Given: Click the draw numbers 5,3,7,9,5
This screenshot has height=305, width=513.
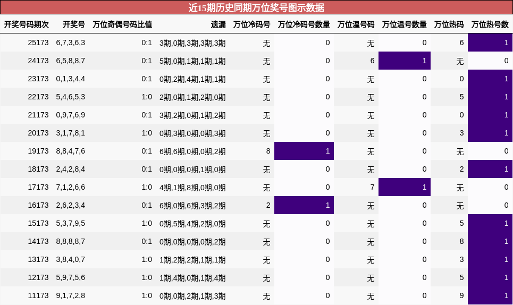Looking at the screenshot, I should click(x=70, y=223).
